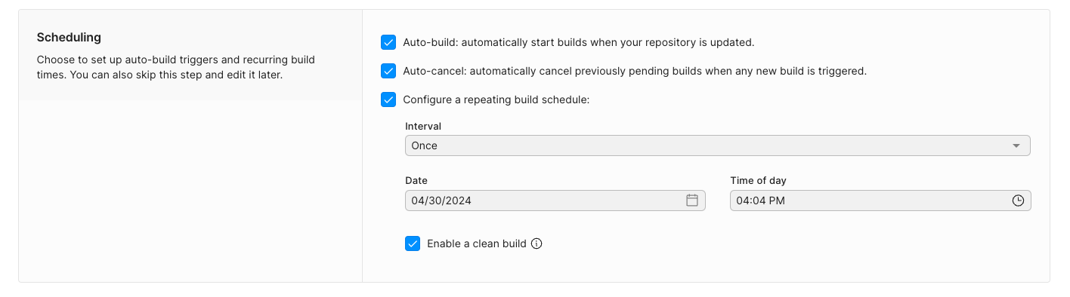Click the Date field label
This screenshot has height=297, width=1070.
[x=416, y=180]
